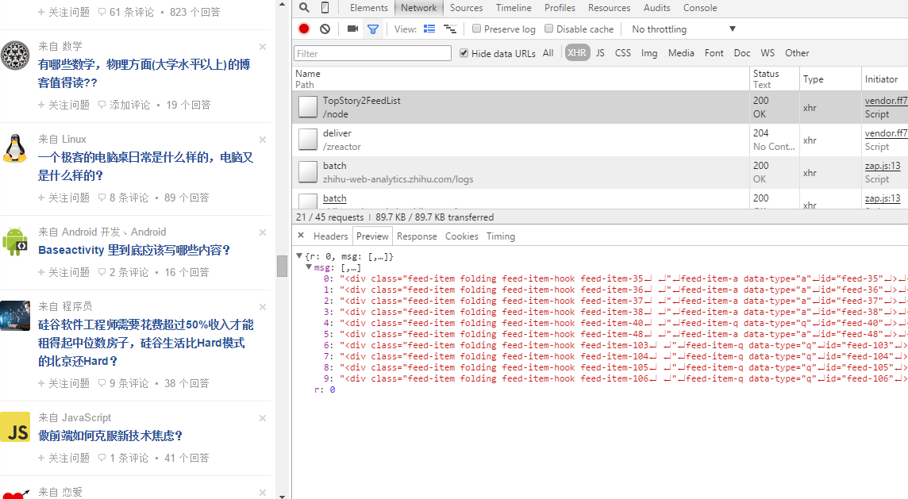This screenshot has height=499, width=908.
Task: Collapse the msg array in the Preview
Action: (310, 267)
